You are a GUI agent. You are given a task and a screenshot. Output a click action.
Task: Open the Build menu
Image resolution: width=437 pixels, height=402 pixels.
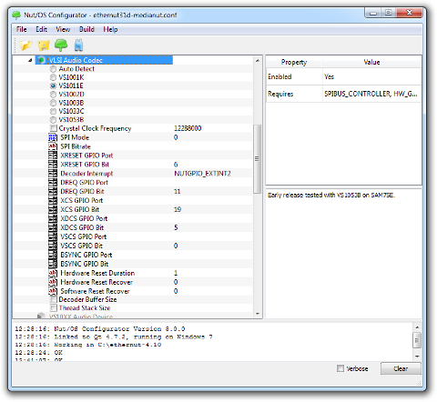tap(86, 29)
